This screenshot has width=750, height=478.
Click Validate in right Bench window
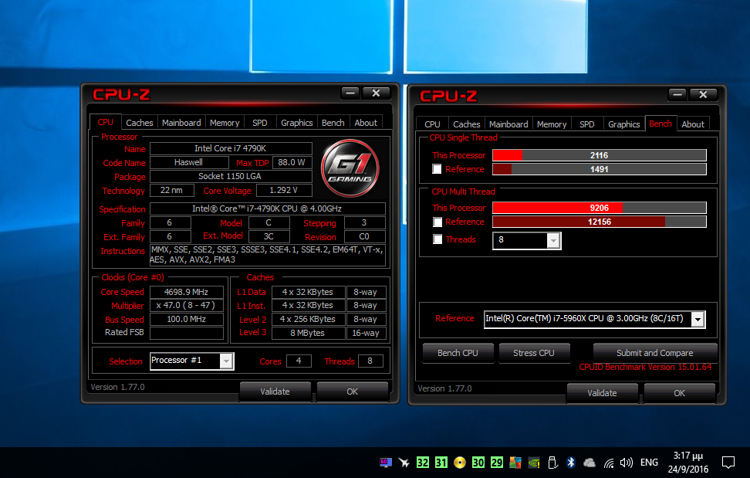pyautogui.click(x=602, y=393)
